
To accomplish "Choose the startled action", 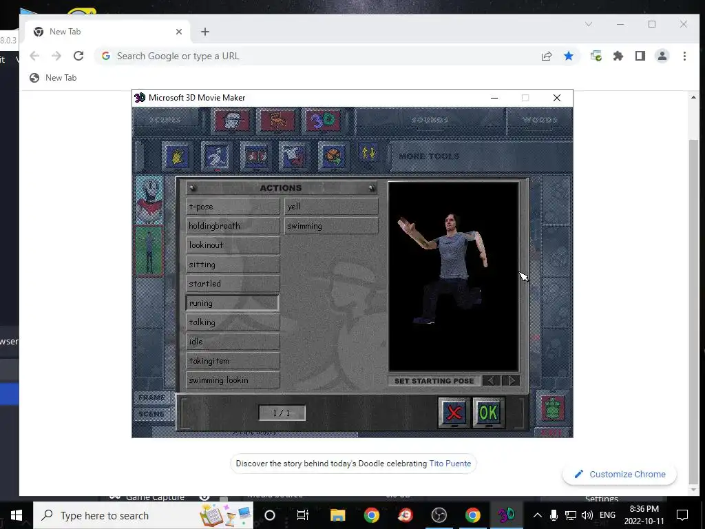I will [233, 284].
